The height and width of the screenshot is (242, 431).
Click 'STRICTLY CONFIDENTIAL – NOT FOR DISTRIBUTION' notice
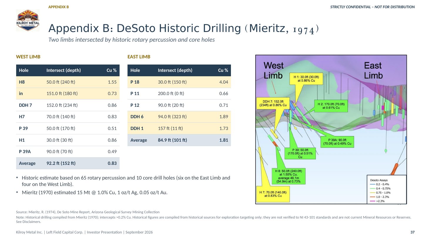click(x=372, y=7)
